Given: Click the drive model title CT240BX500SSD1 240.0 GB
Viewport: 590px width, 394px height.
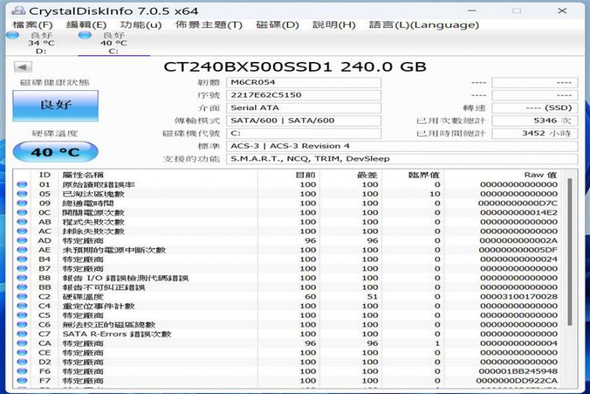Looking at the screenshot, I should point(294,67).
